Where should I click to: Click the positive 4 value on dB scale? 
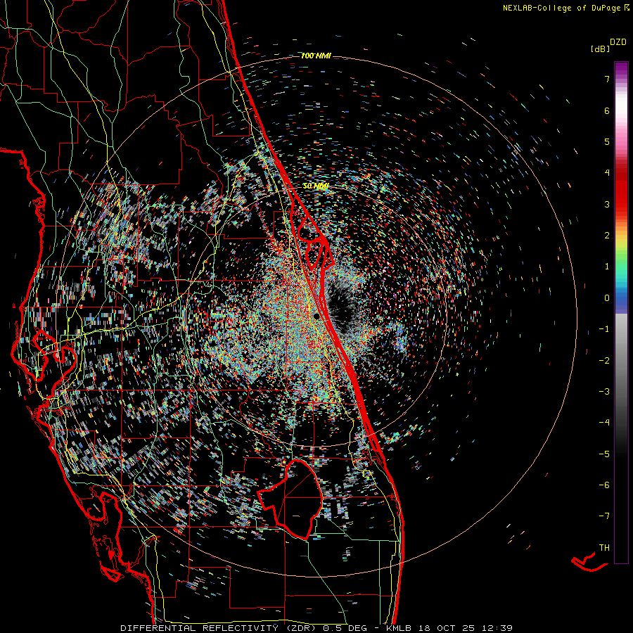pyautogui.click(x=607, y=173)
